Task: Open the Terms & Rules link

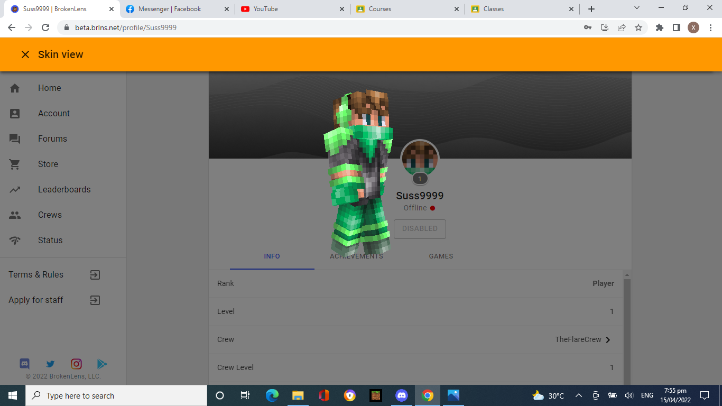Action: [36, 275]
